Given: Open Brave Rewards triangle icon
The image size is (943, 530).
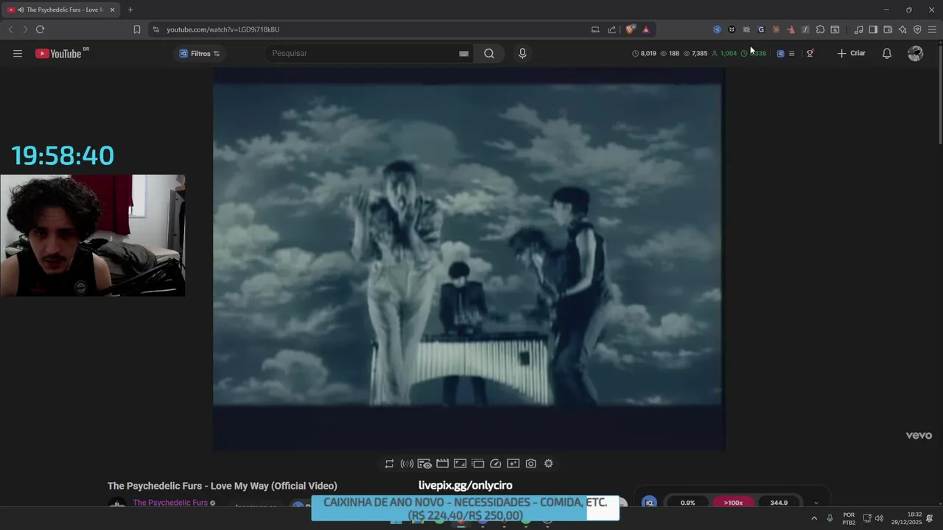Looking at the screenshot, I should (x=645, y=29).
